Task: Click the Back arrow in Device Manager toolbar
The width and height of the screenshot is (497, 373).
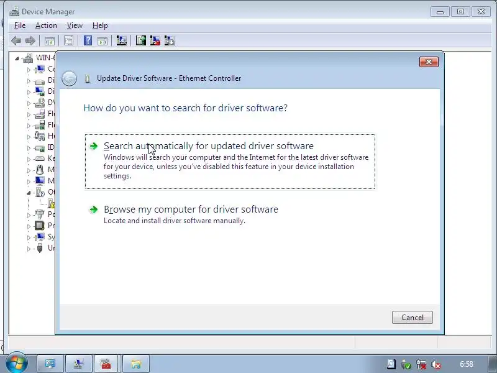Action: (x=16, y=40)
